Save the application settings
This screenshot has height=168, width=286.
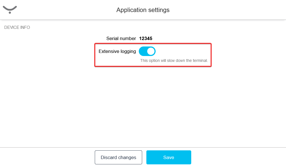169,157
